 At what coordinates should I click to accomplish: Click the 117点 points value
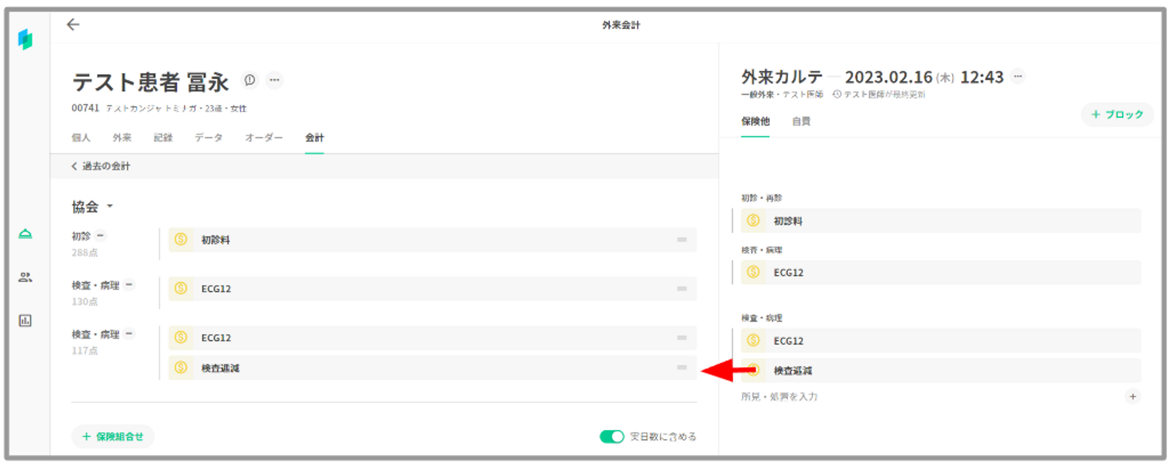coord(85,351)
